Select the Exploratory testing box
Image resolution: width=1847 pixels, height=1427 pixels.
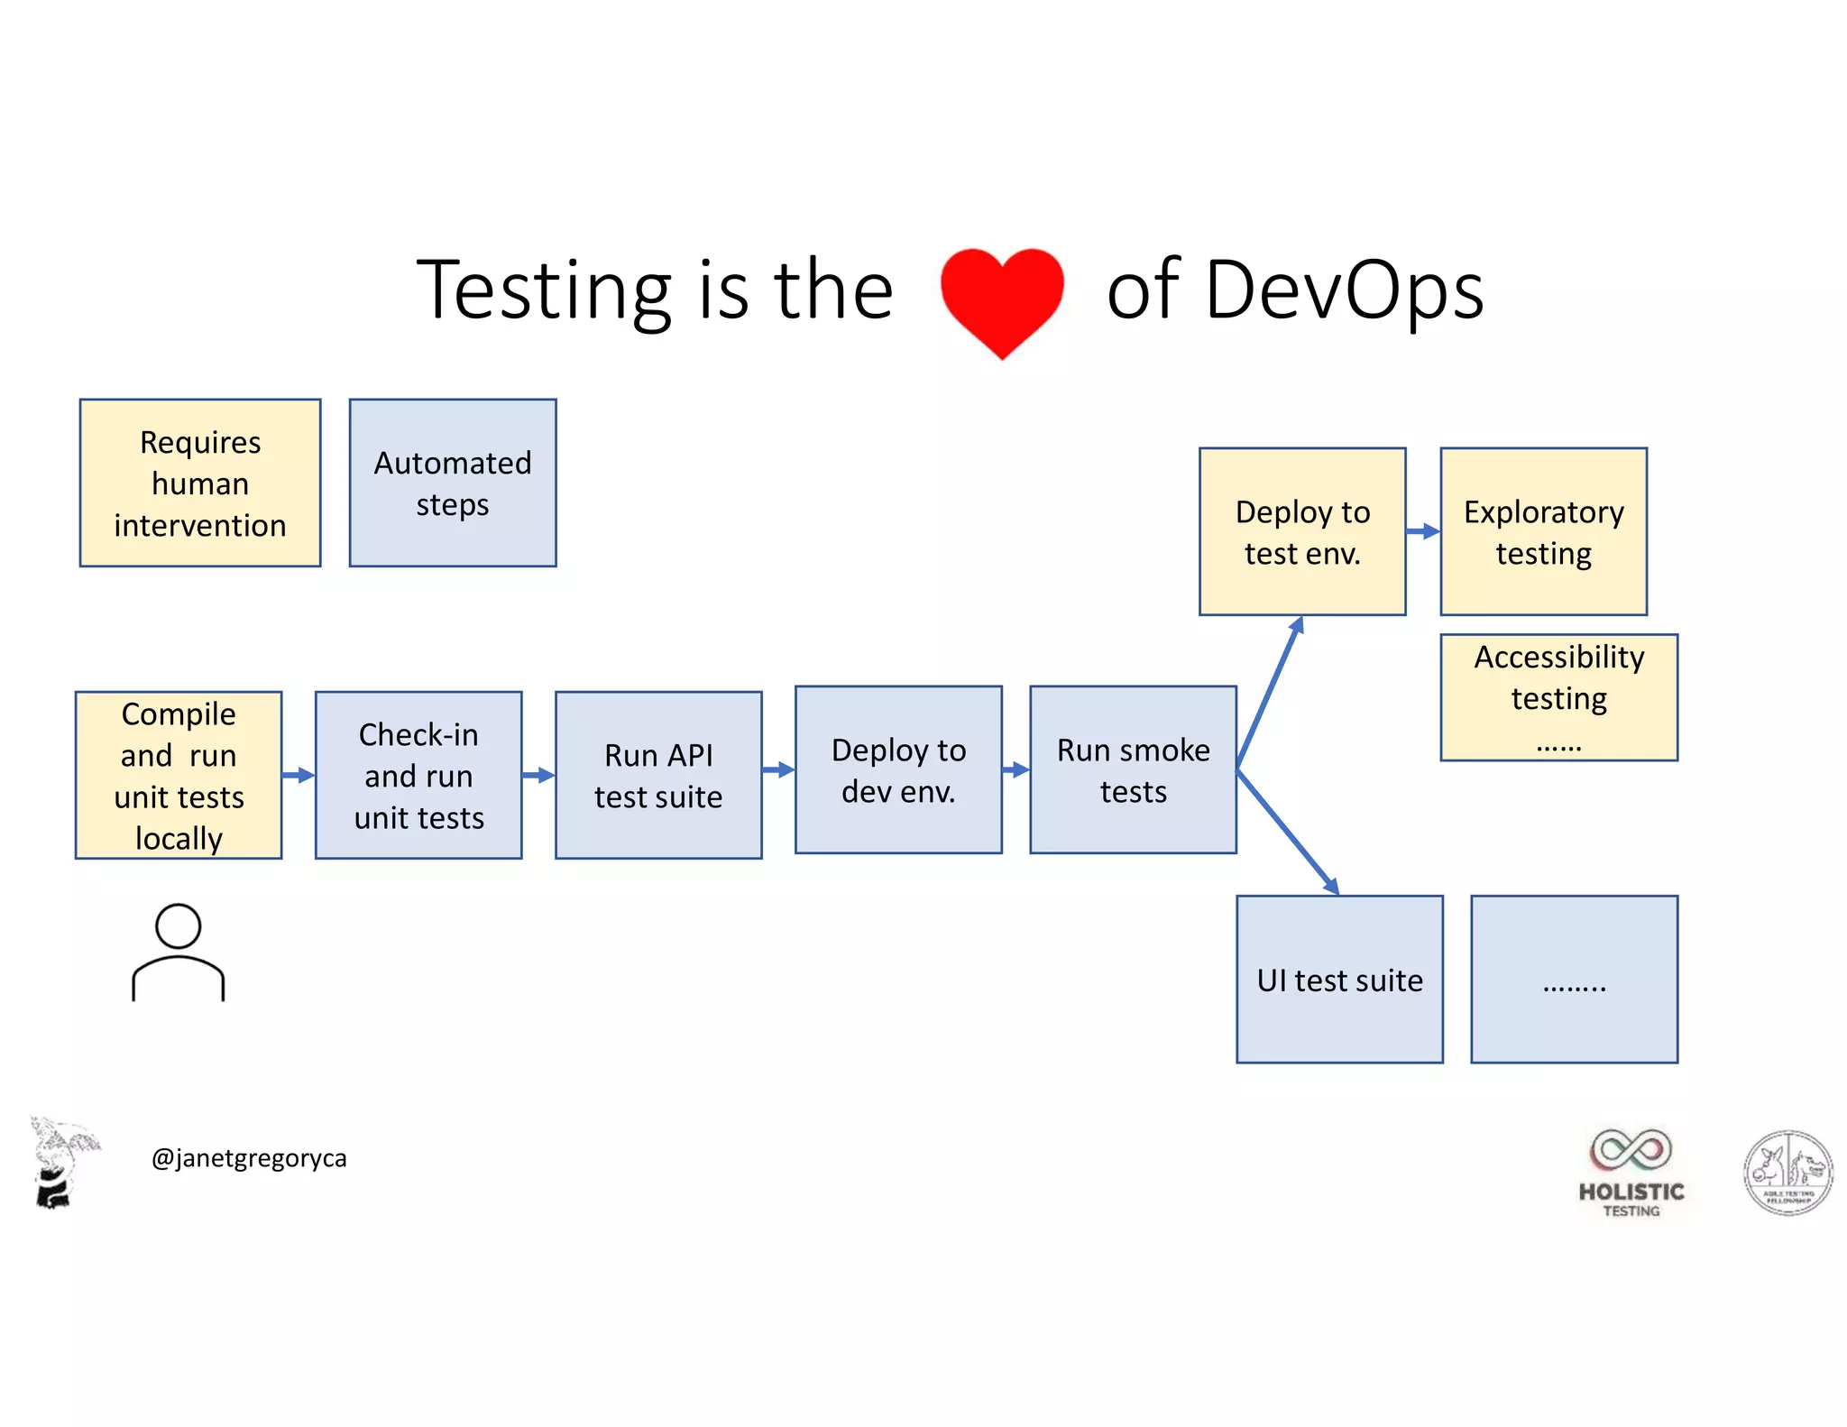click(1543, 531)
